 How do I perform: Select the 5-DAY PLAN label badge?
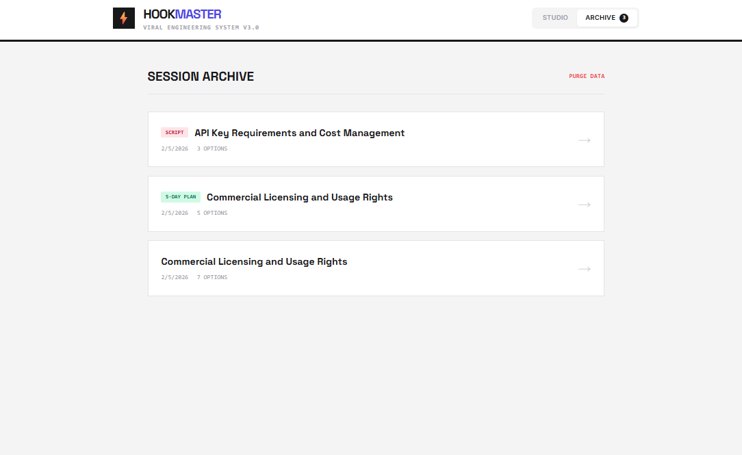pyautogui.click(x=180, y=196)
